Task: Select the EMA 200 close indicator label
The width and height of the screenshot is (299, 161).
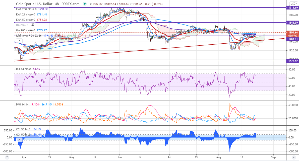Action: click(25, 9)
